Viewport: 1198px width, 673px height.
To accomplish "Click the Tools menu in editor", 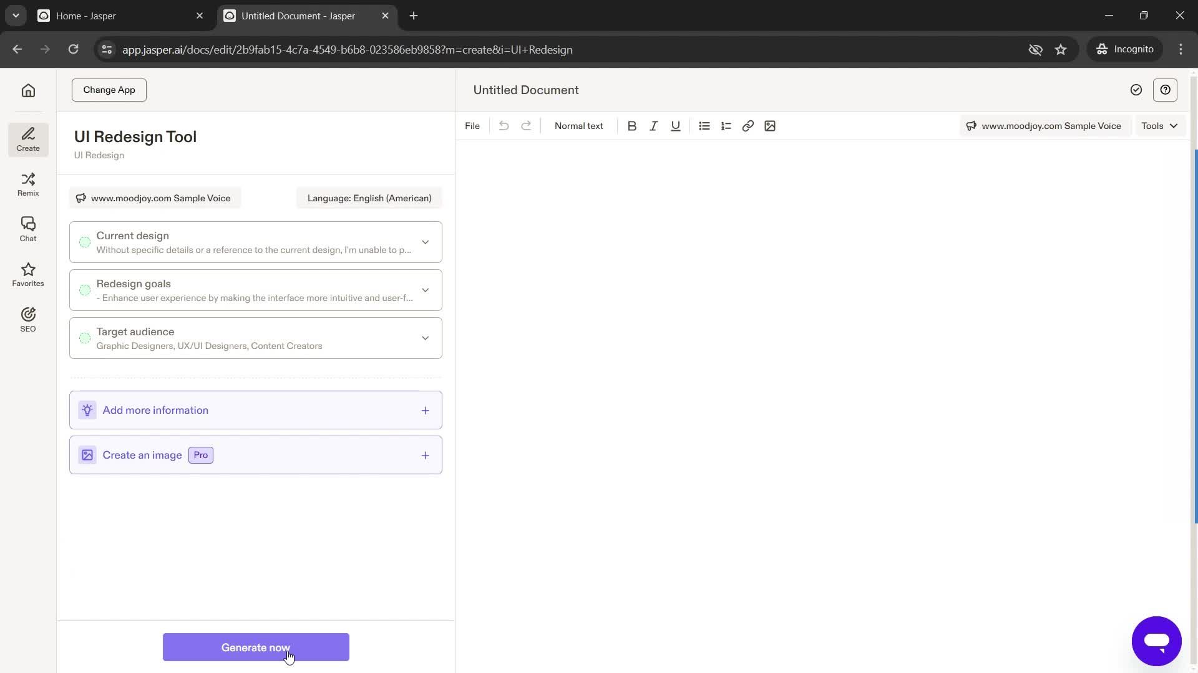I will tap(1157, 125).
